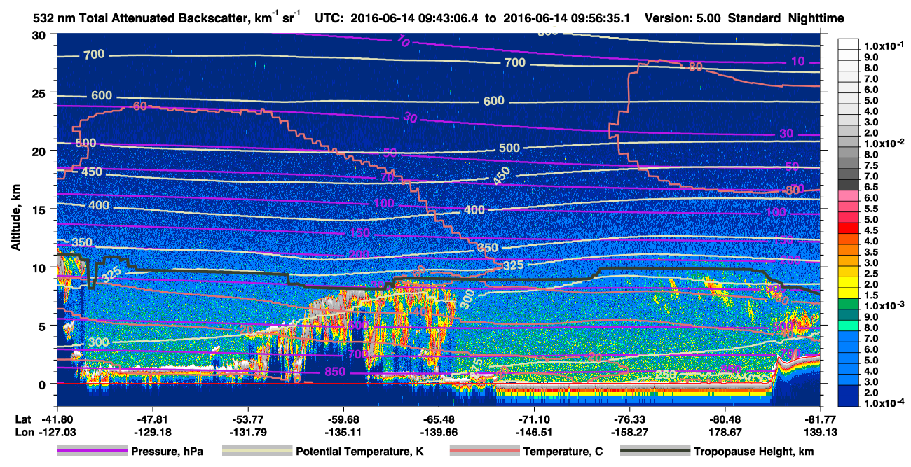Click the black Tropopause Height legend line sample

coord(655,452)
